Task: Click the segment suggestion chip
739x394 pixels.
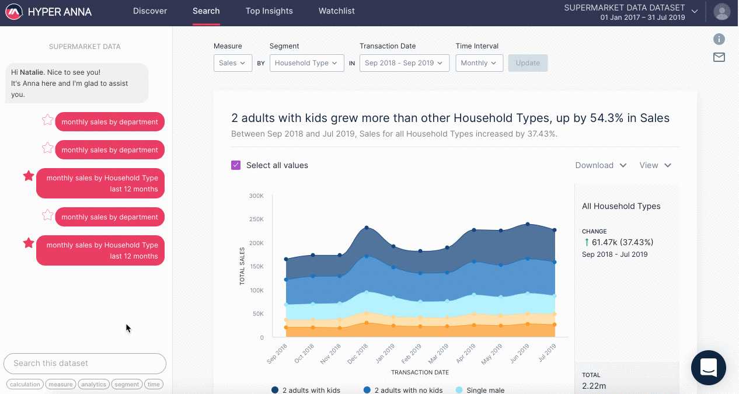Action: (x=127, y=384)
